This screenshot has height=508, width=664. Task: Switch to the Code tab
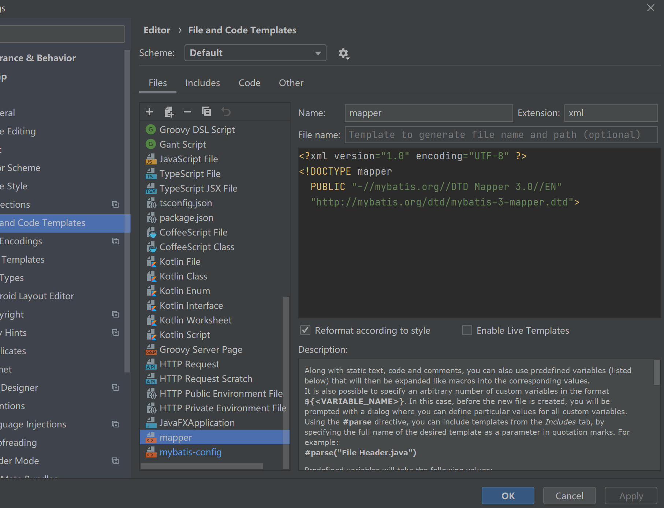click(x=249, y=83)
